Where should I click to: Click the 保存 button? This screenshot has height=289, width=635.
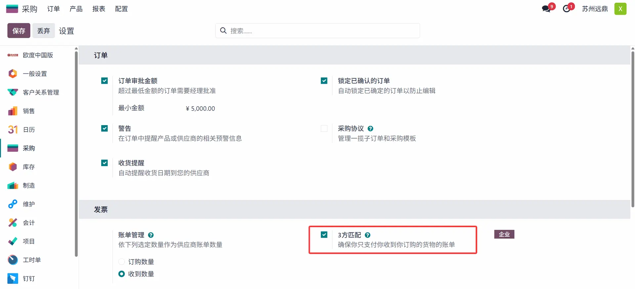19,31
